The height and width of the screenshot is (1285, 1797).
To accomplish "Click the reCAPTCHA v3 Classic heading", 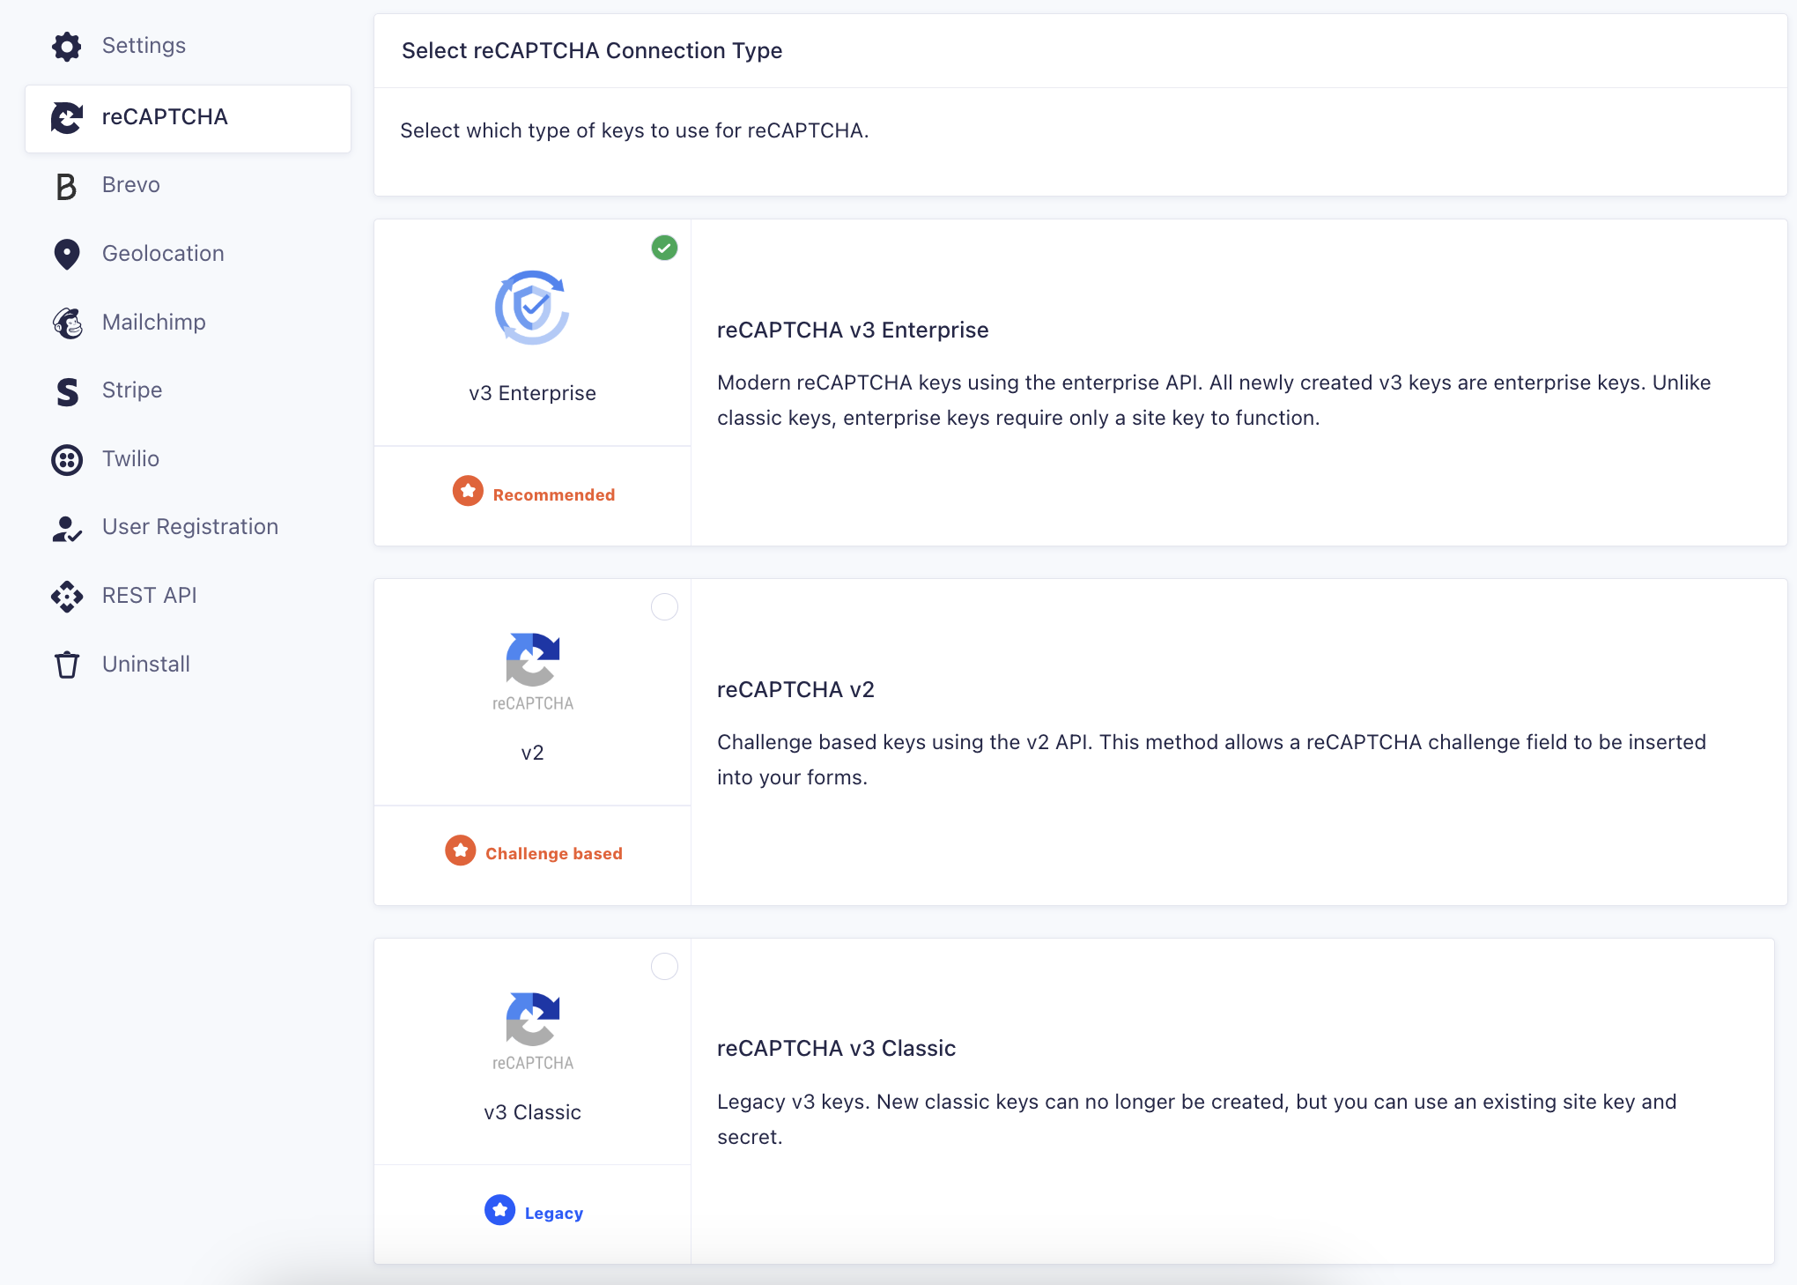I will 836,1049.
